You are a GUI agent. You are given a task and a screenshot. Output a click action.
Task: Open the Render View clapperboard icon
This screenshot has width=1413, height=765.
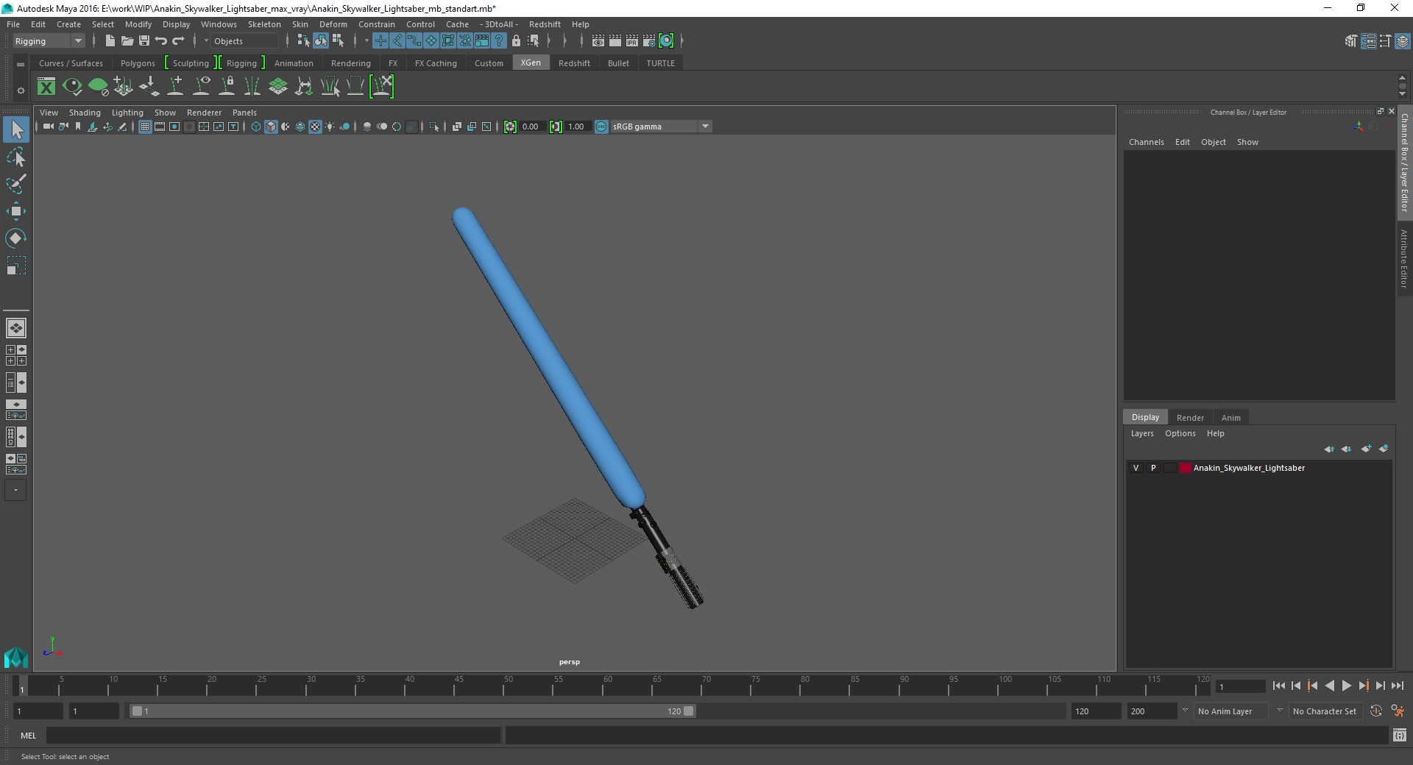pos(598,41)
